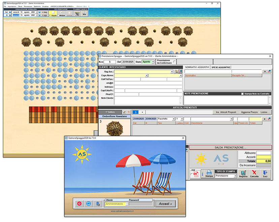
Task: Open the Stato Aperto dropdown
Action: click(x=153, y=62)
